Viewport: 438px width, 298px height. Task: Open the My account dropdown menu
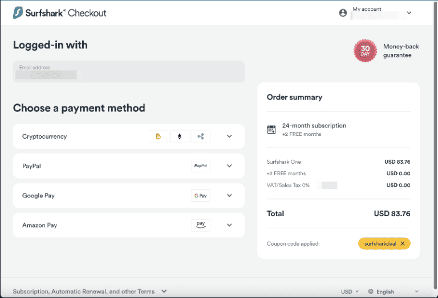pos(409,13)
